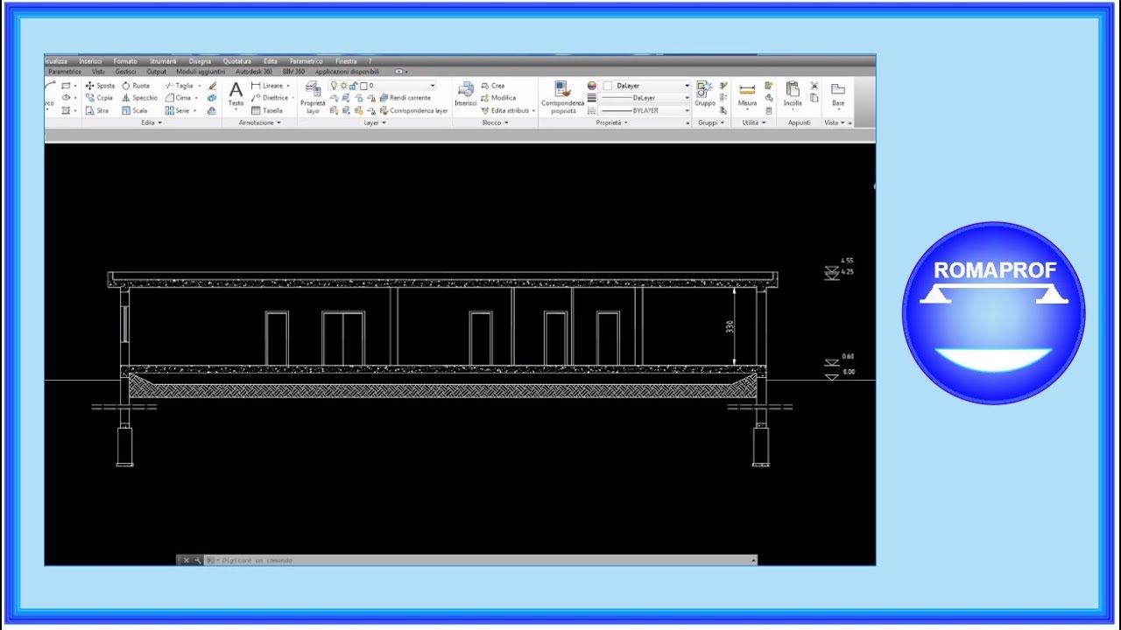Expand the Utilità panel
The width and height of the screenshot is (1121, 630).
click(753, 122)
